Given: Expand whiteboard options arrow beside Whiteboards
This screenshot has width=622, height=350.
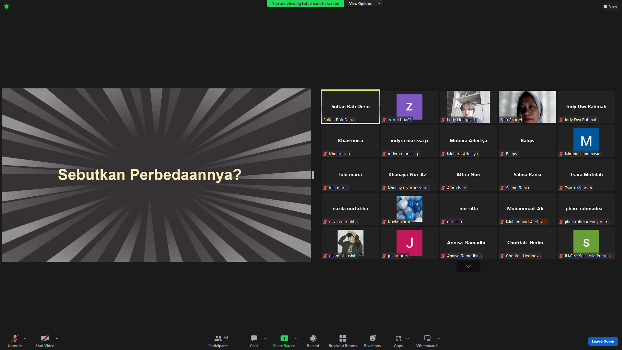Looking at the screenshot, I should (439, 338).
